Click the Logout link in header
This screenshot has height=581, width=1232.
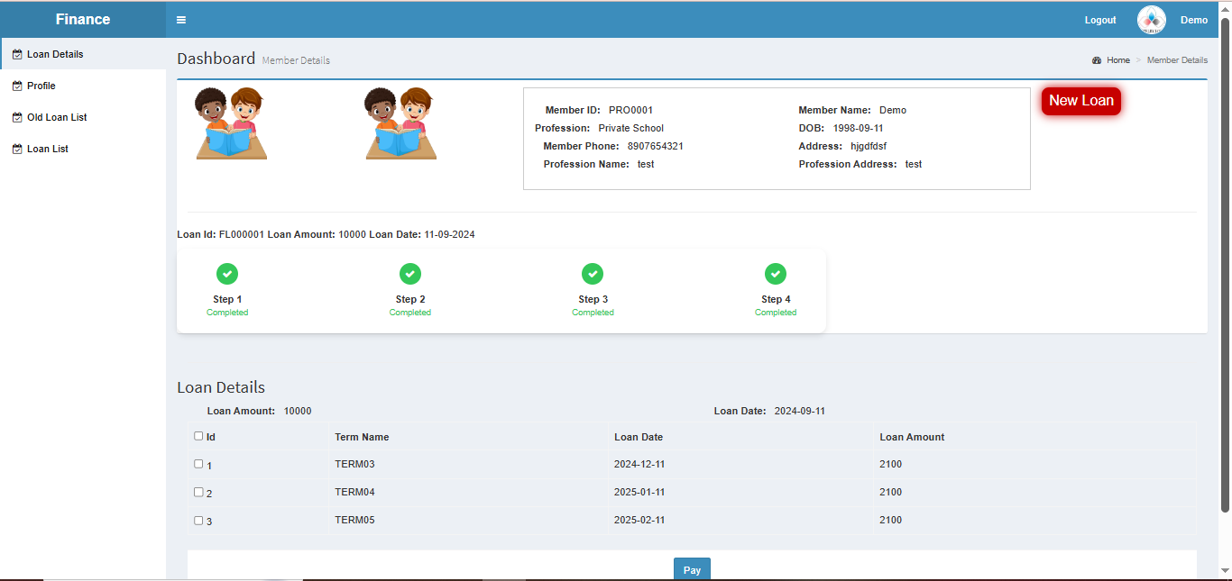1099,20
